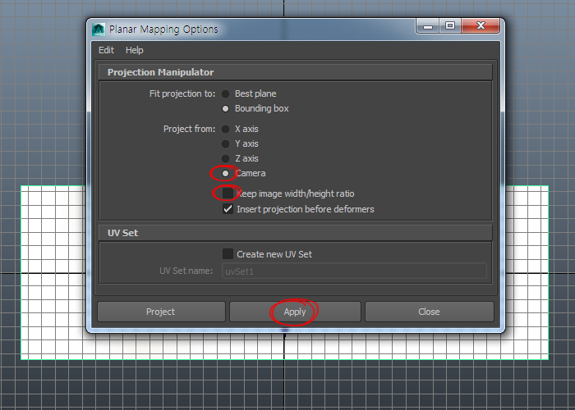Screen dimensions: 575x410
Task: Click the 'Project from:' label
Action: tap(189, 129)
